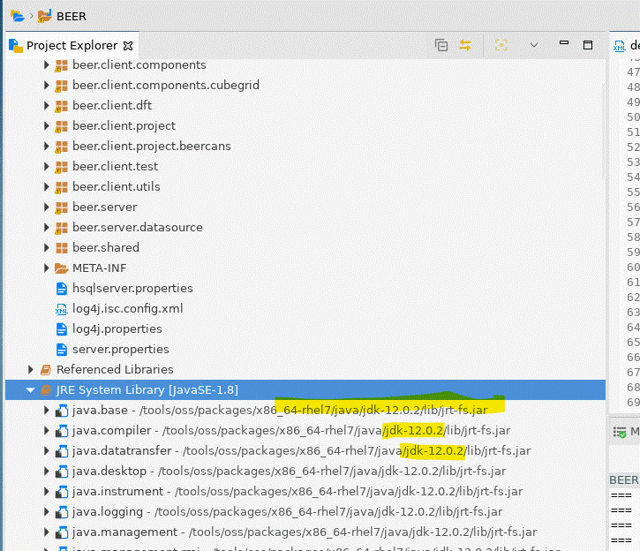Expand the beer.client.components.cubegrid package

tap(46, 85)
